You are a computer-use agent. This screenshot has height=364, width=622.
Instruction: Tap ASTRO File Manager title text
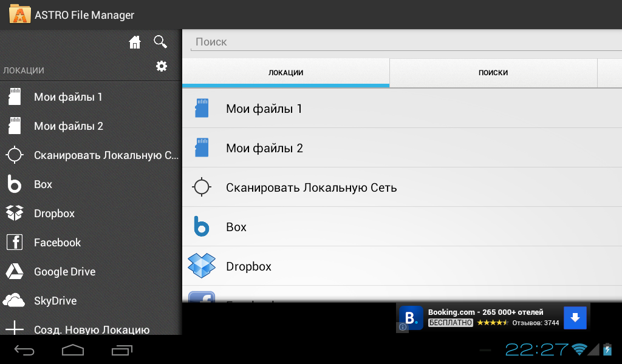point(84,15)
